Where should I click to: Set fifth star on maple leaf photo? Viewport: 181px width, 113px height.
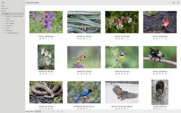coord(166,39)
